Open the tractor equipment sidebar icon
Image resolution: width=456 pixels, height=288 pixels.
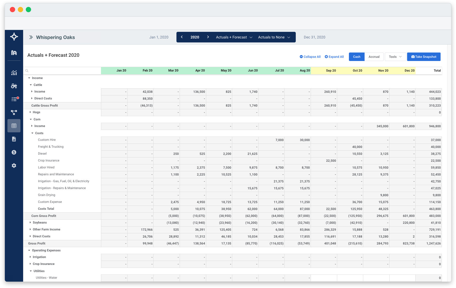tap(14, 86)
